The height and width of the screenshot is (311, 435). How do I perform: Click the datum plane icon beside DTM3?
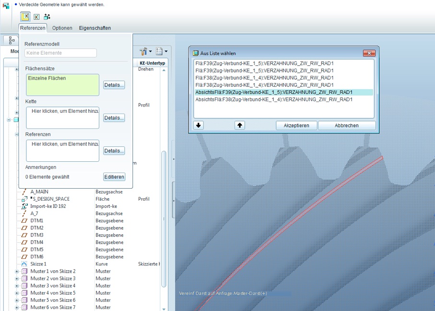24,235
